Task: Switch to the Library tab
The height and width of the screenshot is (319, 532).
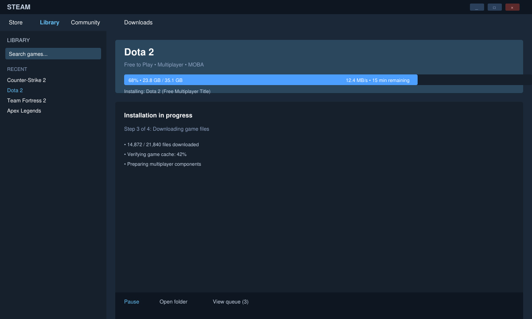Action: tap(50, 23)
